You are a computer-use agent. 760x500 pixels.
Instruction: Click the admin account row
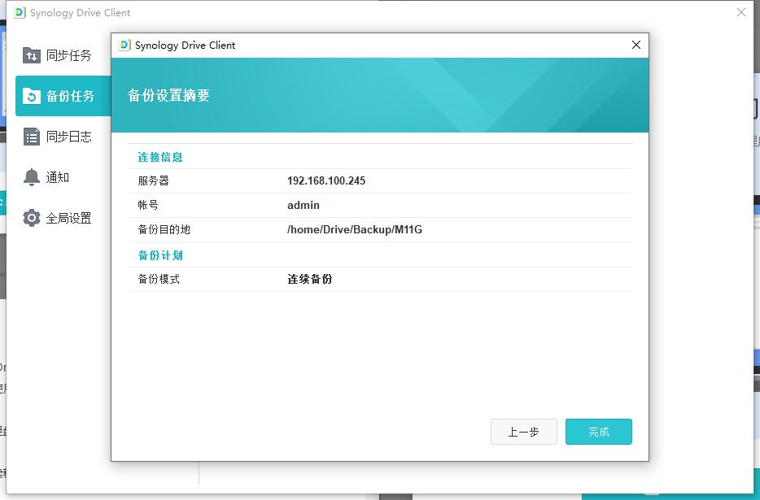point(302,205)
